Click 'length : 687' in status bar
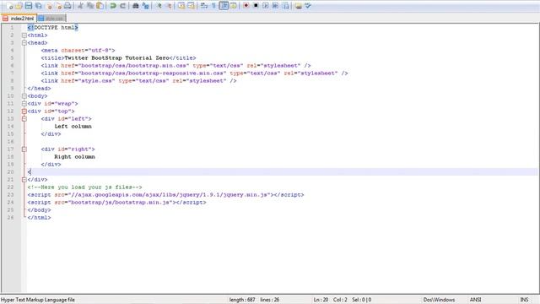The image size is (540, 304). [242, 300]
